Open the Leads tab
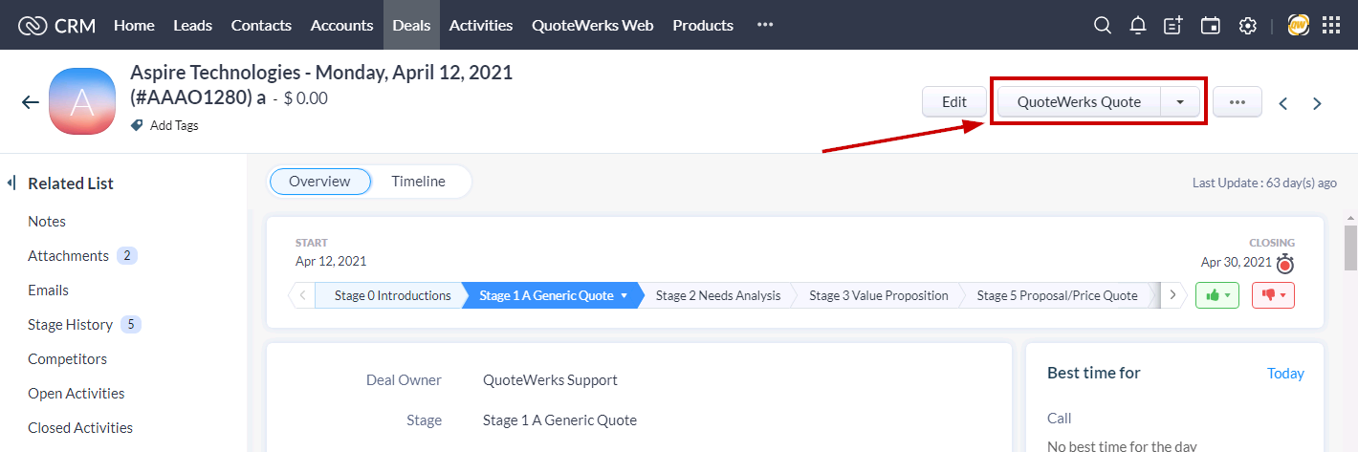Screen dimensions: 1358x452 tap(192, 26)
